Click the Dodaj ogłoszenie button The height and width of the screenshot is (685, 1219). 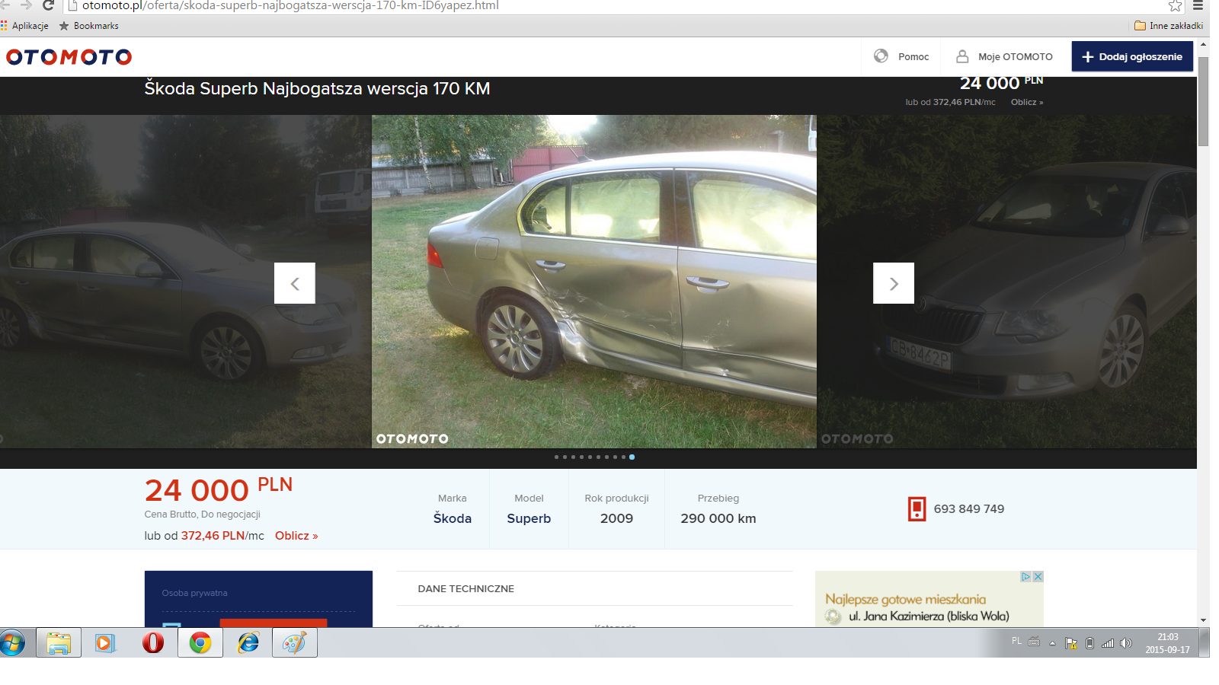click(x=1132, y=57)
